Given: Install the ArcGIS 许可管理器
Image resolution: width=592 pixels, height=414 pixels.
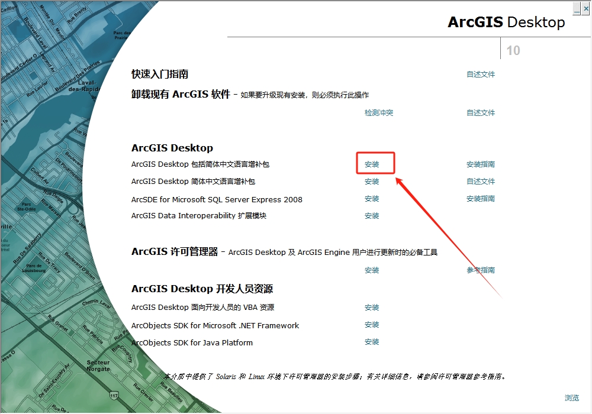Looking at the screenshot, I should [x=372, y=270].
